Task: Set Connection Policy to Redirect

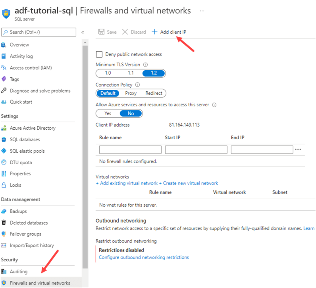Action: pyautogui.click(x=154, y=93)
